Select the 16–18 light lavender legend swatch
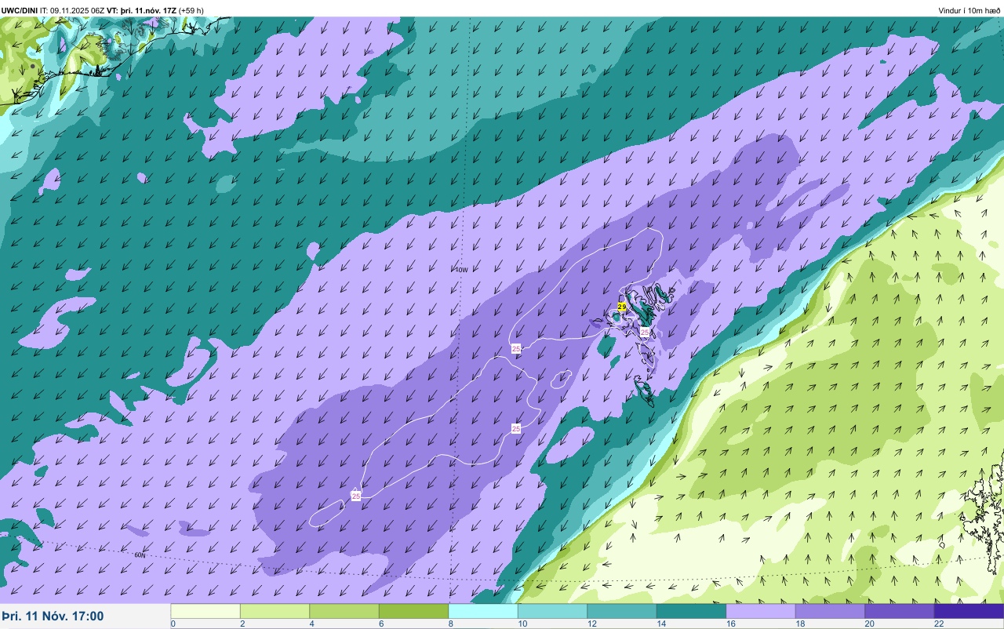Viewport: 1004px width, 629px height. click(761, 611)
